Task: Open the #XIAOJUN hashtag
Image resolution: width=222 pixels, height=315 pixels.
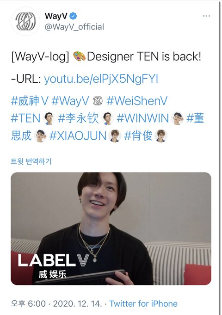Action: point(78,136)
